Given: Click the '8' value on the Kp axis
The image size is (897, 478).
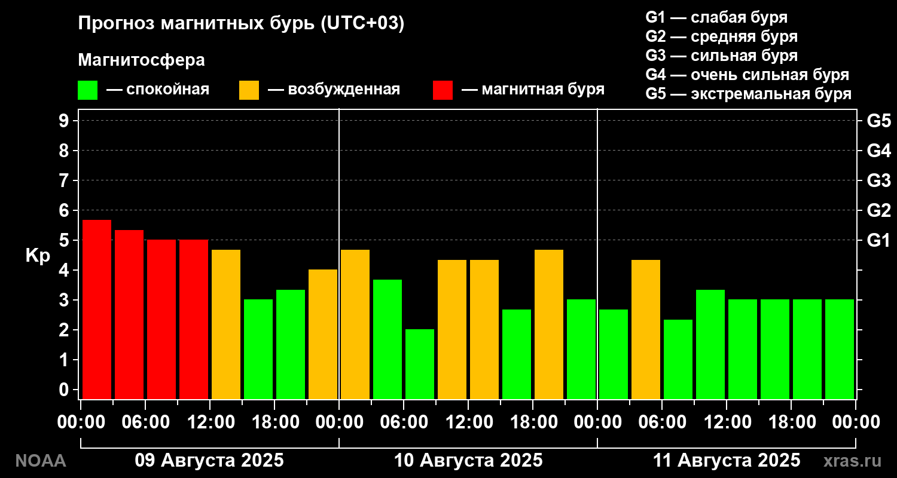Looking at the screenshot, I should (x=65, y=151).
